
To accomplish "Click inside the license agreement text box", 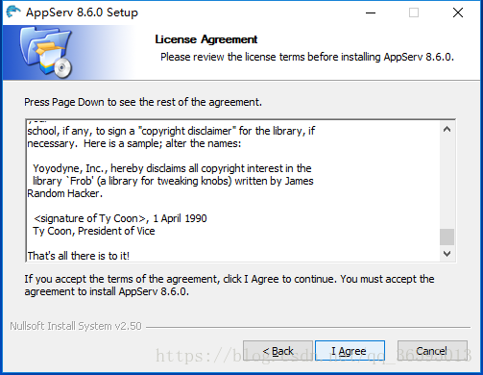I will pos(233,191).
